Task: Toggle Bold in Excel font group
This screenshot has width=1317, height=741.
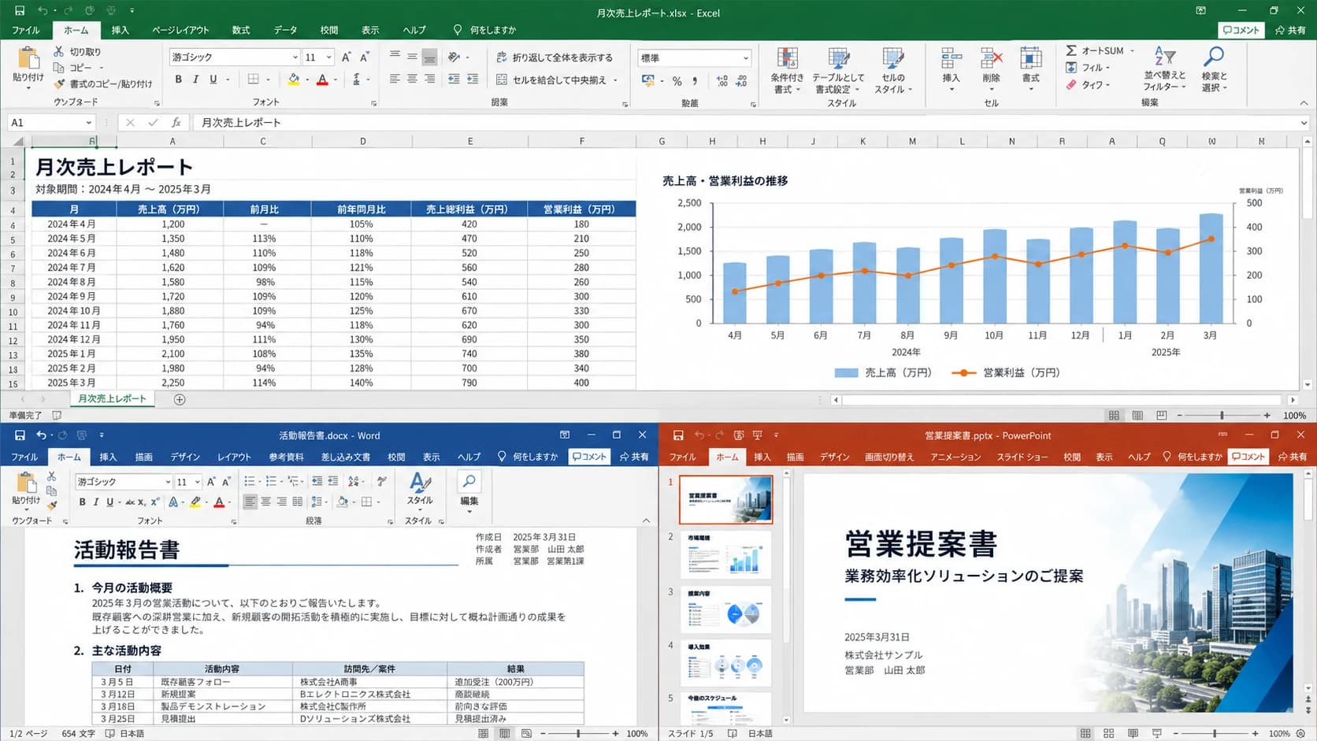Action: [x=179, y=80]
